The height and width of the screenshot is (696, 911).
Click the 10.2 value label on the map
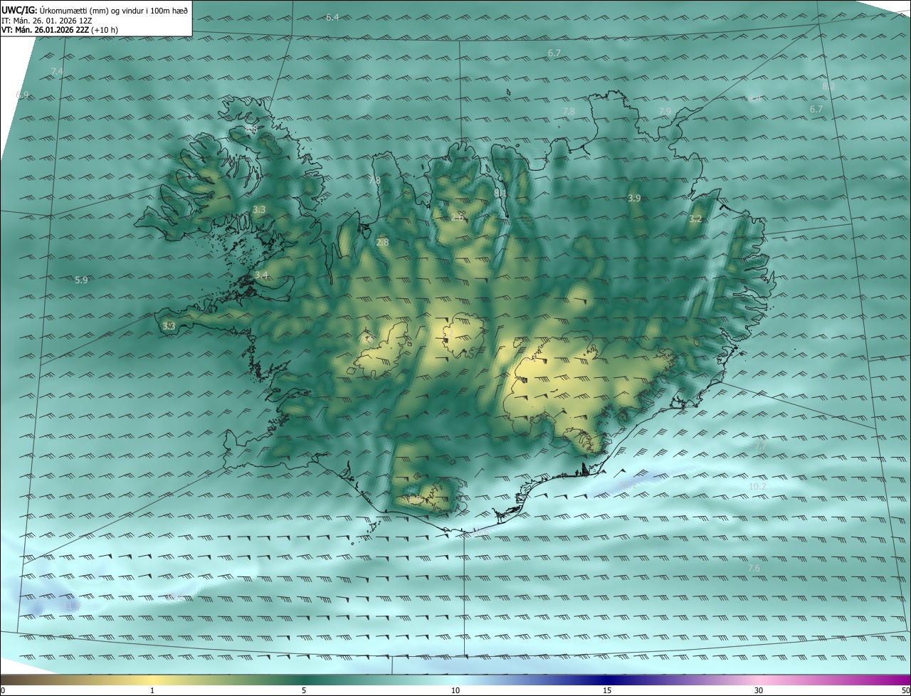[757, 487]
